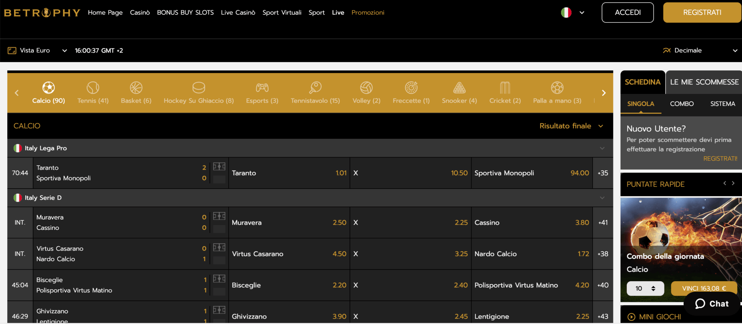Open the language selector dropdown arrow
Image resolution: width=742 pixels, height=324 pixels.
coord(582,12)
